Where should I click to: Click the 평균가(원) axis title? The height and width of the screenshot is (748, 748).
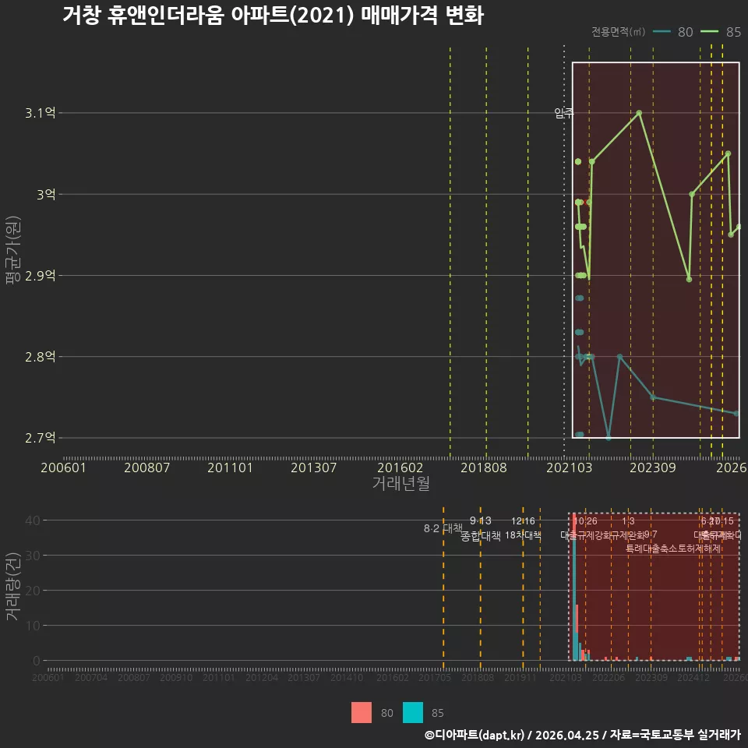[x=12, y=250]
